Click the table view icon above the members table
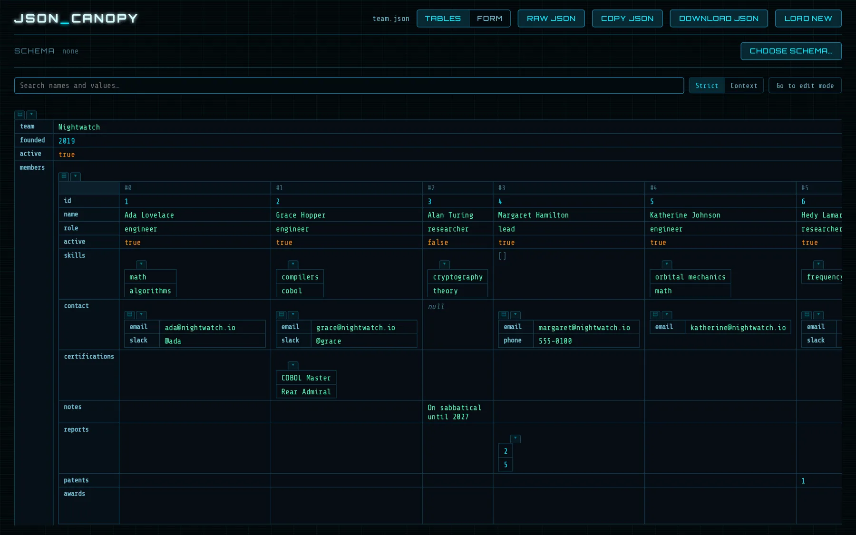The width and height of the screenshot is (856, 535). 64,176
